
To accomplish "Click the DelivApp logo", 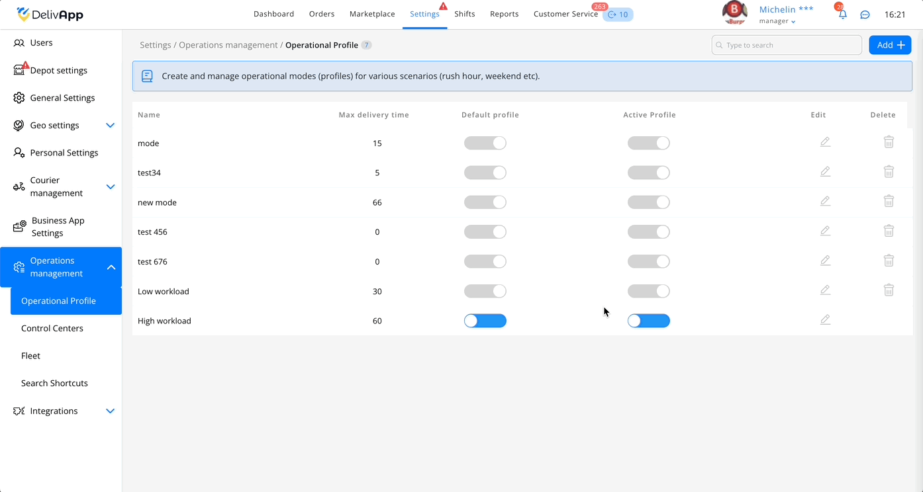I will point(50,14).
